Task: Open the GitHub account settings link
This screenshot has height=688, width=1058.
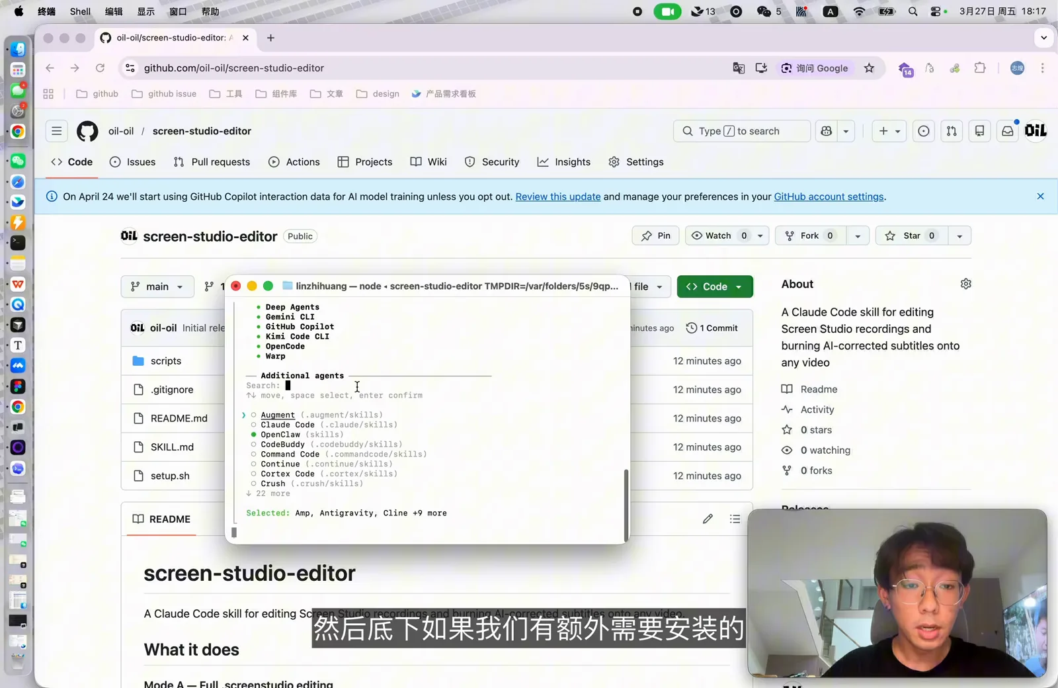Action: (829, 196)
